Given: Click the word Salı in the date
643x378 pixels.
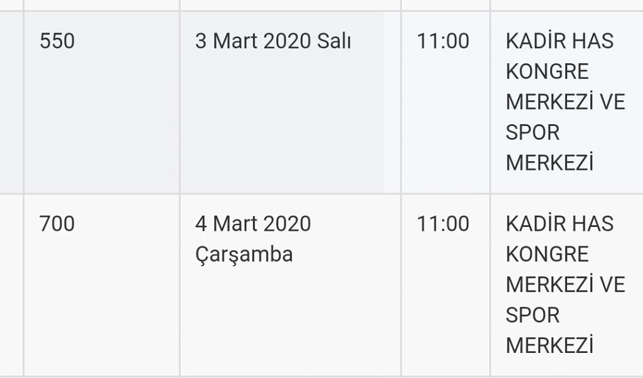Looking at the screenshot, I should 334,41.
